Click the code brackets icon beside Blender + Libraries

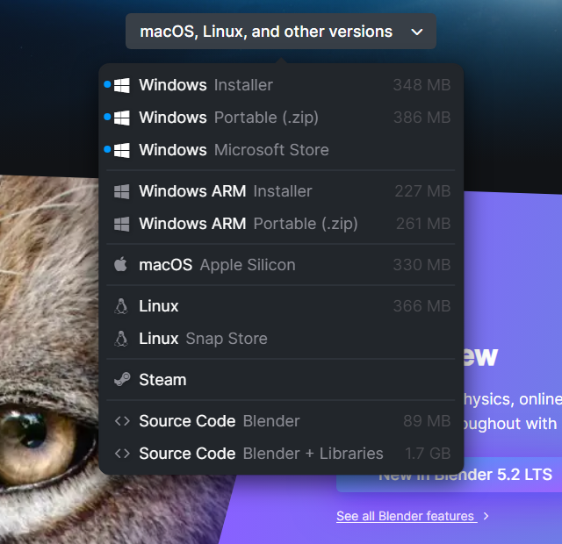pos(122,454)
